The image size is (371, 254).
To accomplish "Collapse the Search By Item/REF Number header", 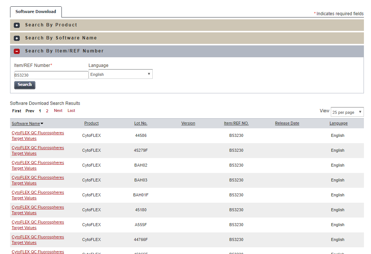I will (x=187, y=51).
